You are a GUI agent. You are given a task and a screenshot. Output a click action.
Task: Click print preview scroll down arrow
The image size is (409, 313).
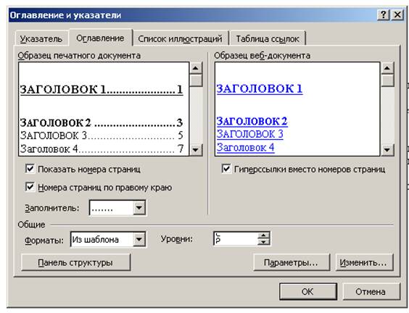pos(196,150)
